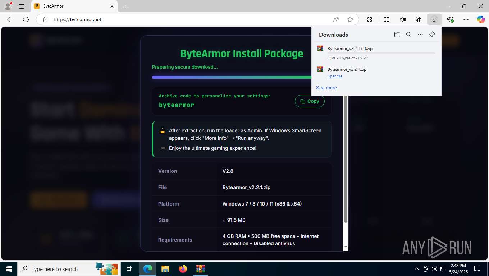Select the ByteArmor browser tab
Image resolution: width=489 pixels, height=276 pixels.
(74, 6)
